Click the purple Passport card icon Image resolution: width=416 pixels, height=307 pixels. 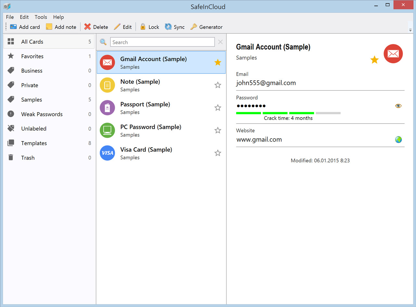107,108
